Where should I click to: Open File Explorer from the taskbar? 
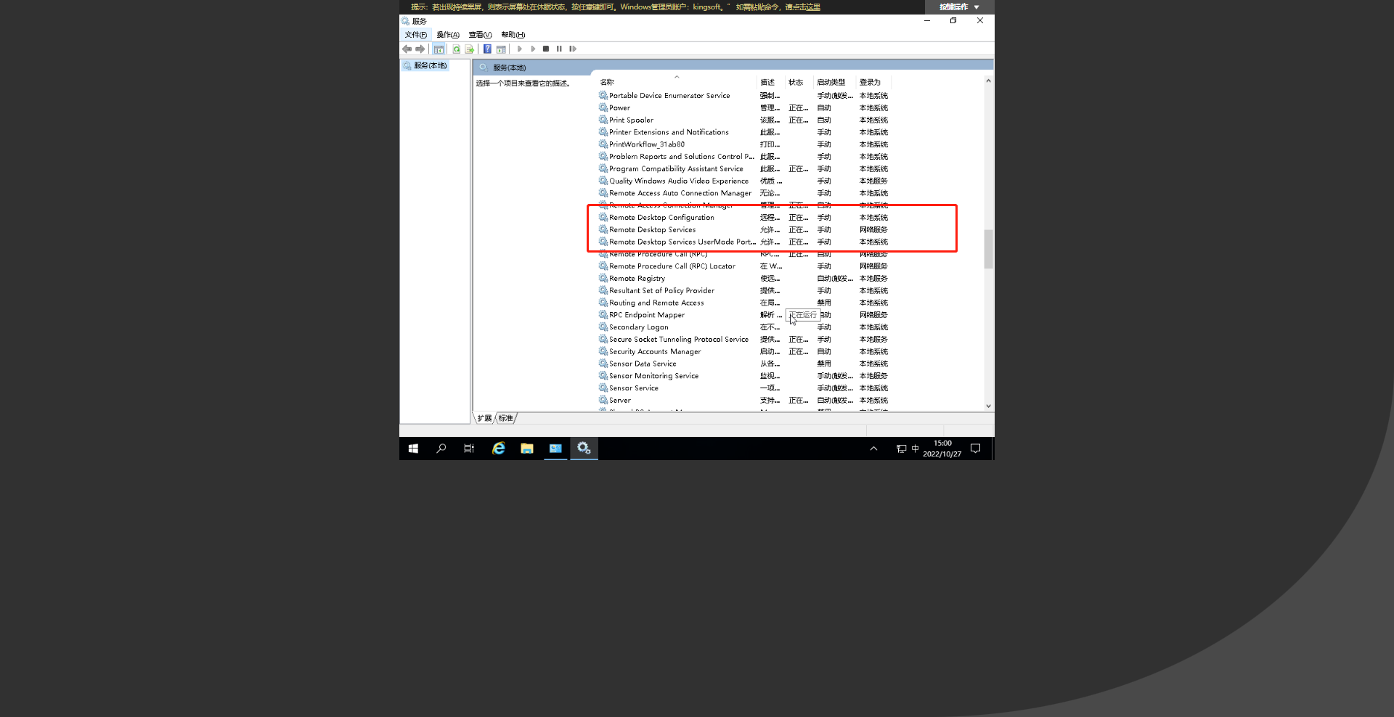(x=527, y=448)
